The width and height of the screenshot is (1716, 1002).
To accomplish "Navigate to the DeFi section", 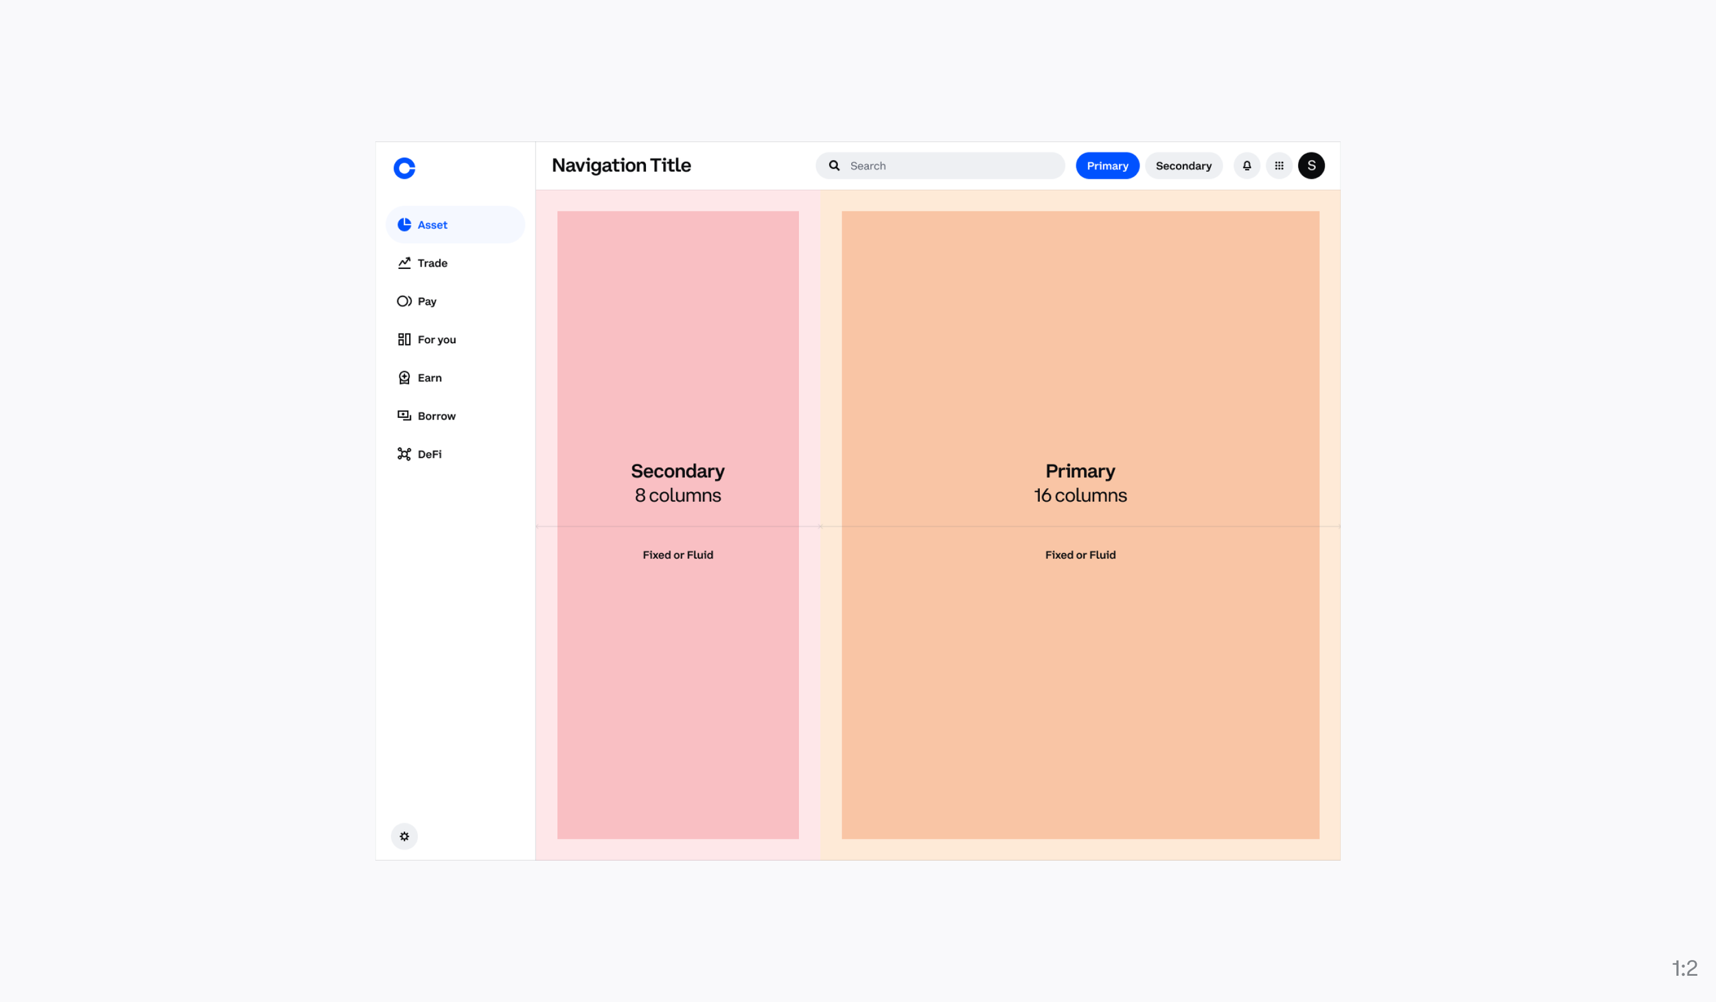I will [x=455, y=454].
